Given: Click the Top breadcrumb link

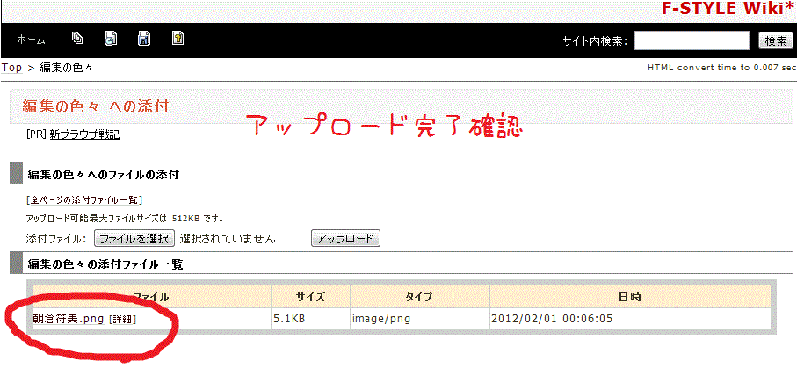Looking at the screenshot, I should pos(12,68).
